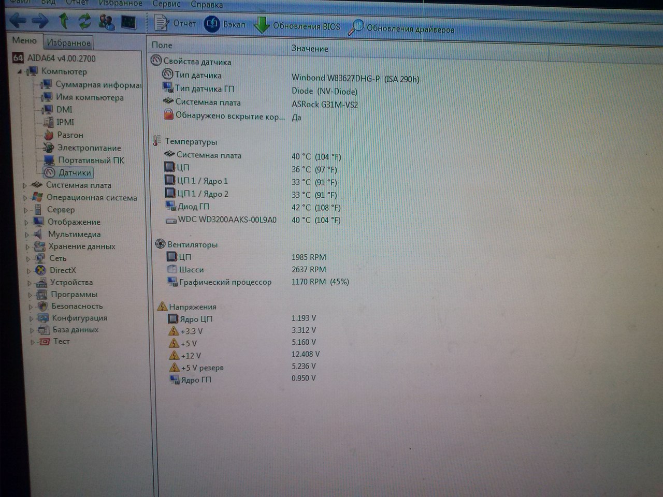Click the thermometer icon beside Температуры
The image size is (663, 497).
pyautogui.click(x=157, y=141)
